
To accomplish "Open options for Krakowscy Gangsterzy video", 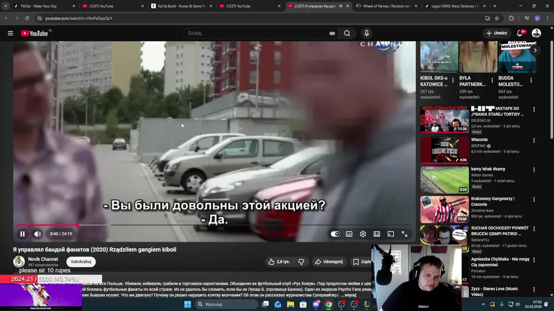I will tap(534, 200).
